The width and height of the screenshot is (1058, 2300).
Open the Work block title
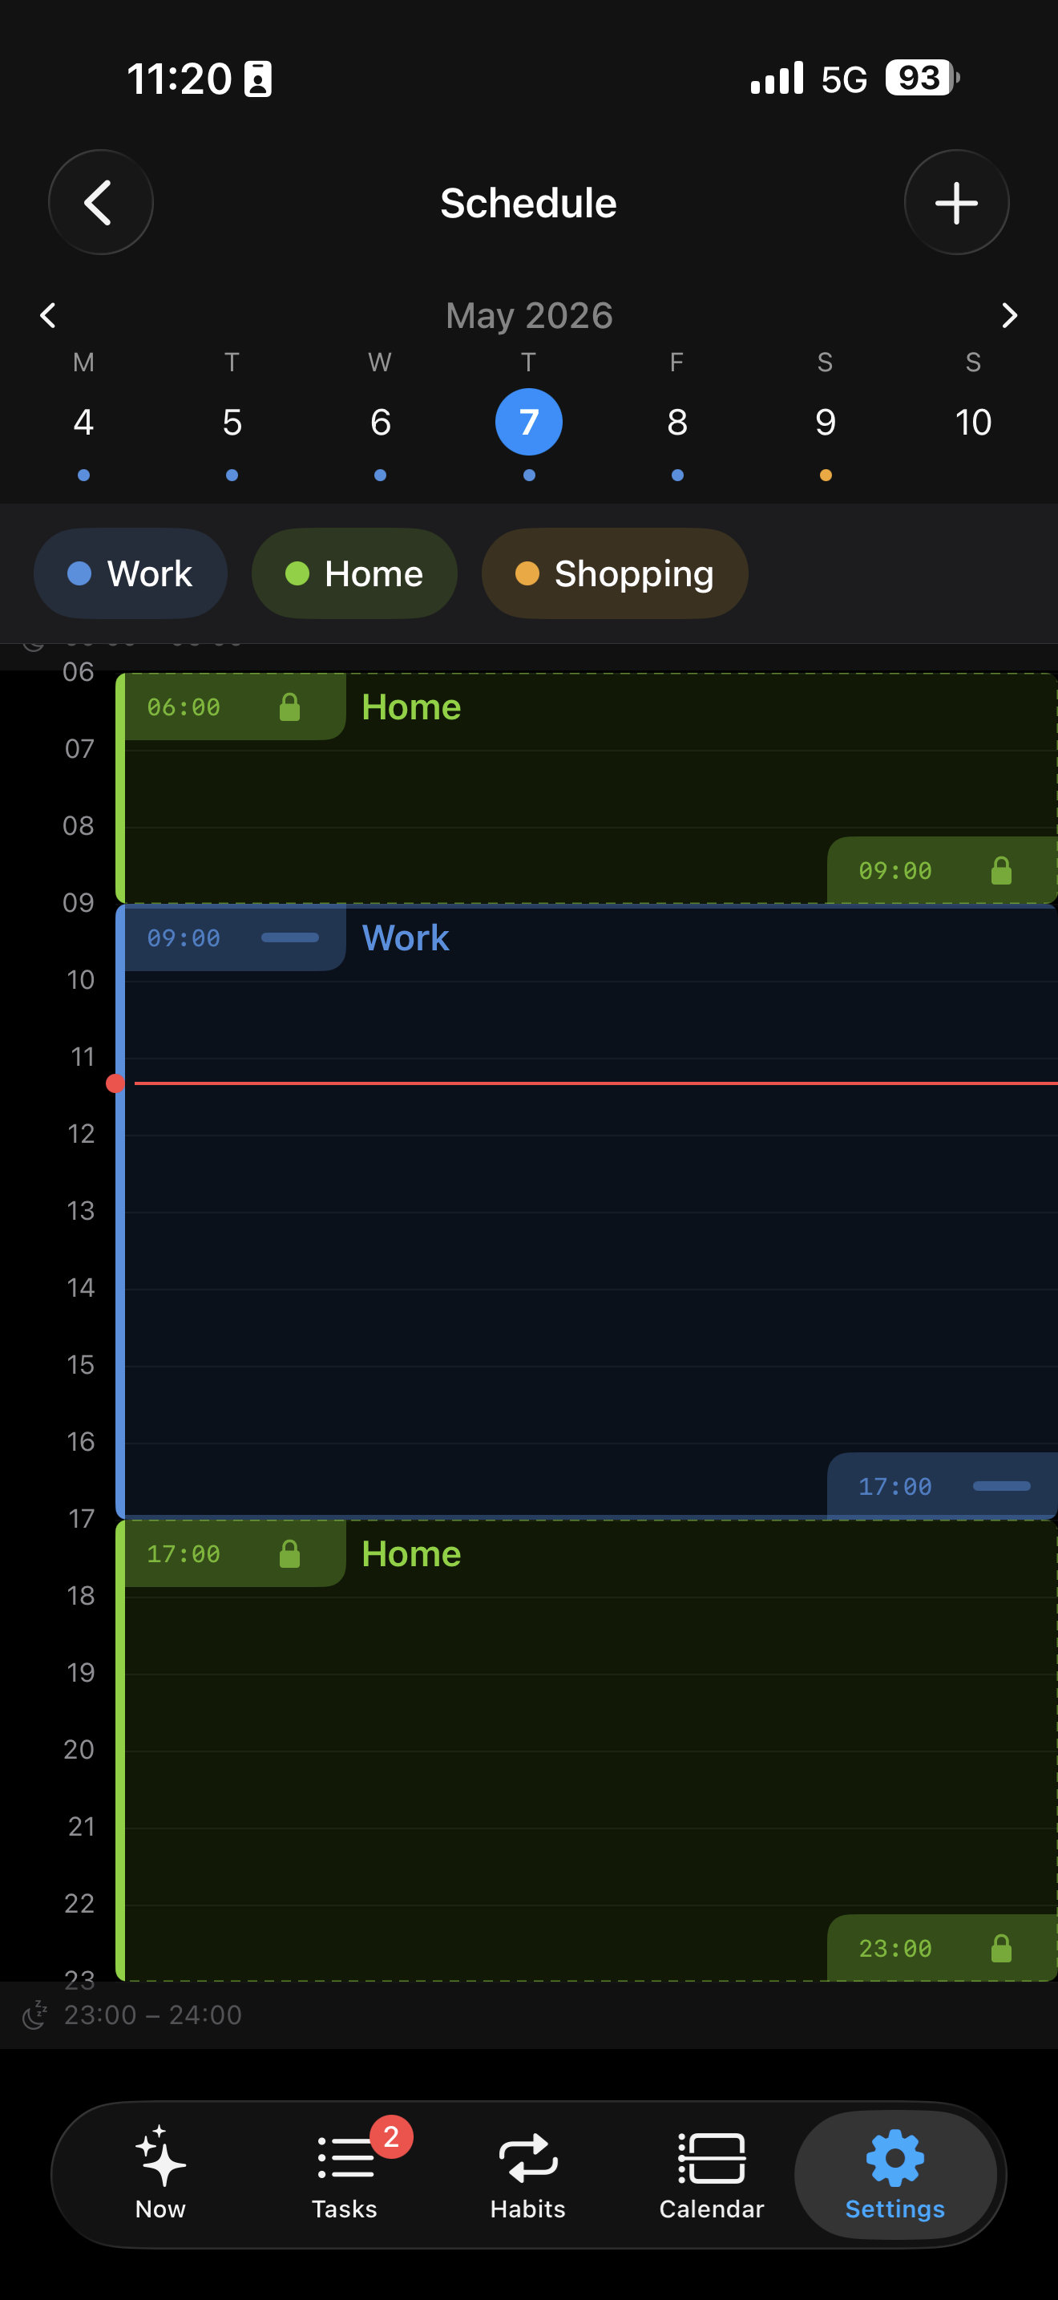405,937
